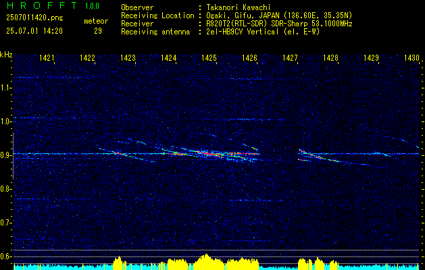Viewport: 425px width, 270px height.
Task: Click the Receiving antenna label
Action: [155, 32]
